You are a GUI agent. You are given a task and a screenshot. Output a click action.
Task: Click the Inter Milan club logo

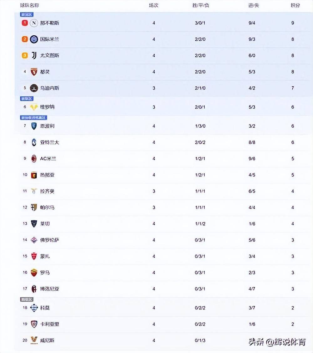(34, 39)
